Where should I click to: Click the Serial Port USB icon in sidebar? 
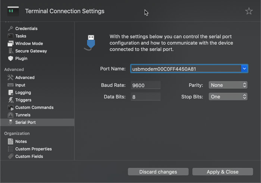pyautogui.click(x=10, y=122)
